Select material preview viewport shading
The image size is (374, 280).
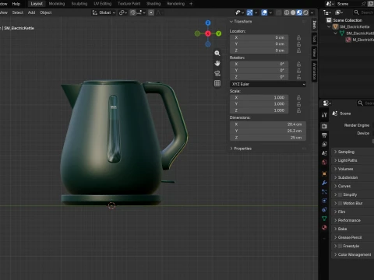click(x=299, y=12)
